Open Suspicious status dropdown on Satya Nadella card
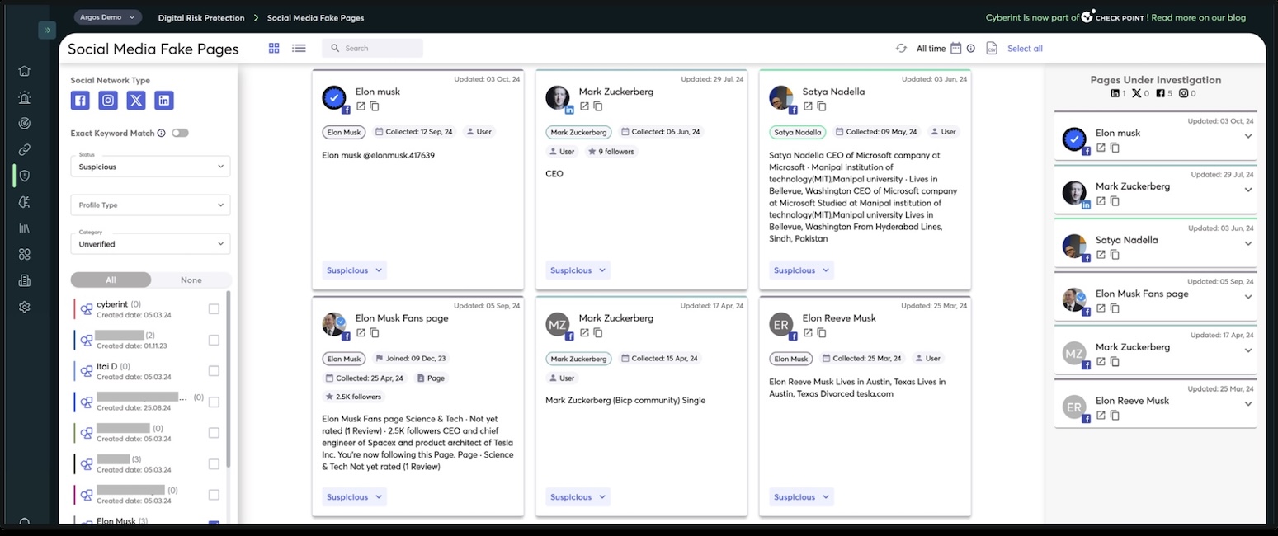 coord(801,270)
